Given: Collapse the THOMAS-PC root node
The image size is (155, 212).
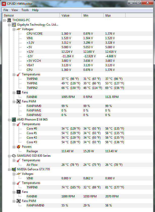Looking at the screenshot, I should [5, 20].
